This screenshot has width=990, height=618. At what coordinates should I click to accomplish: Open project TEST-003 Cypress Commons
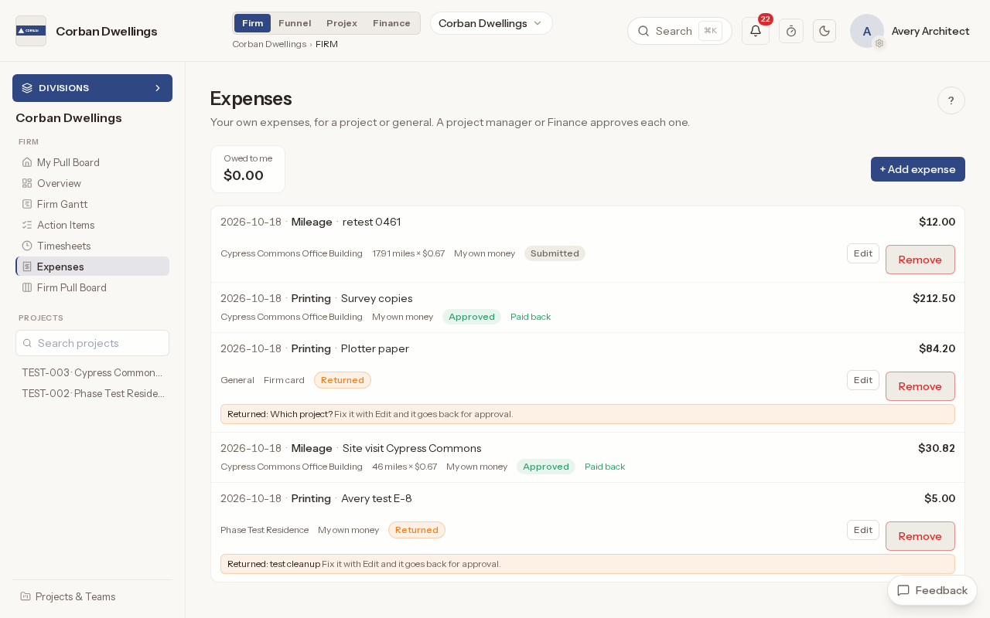[x=92, y=372]
